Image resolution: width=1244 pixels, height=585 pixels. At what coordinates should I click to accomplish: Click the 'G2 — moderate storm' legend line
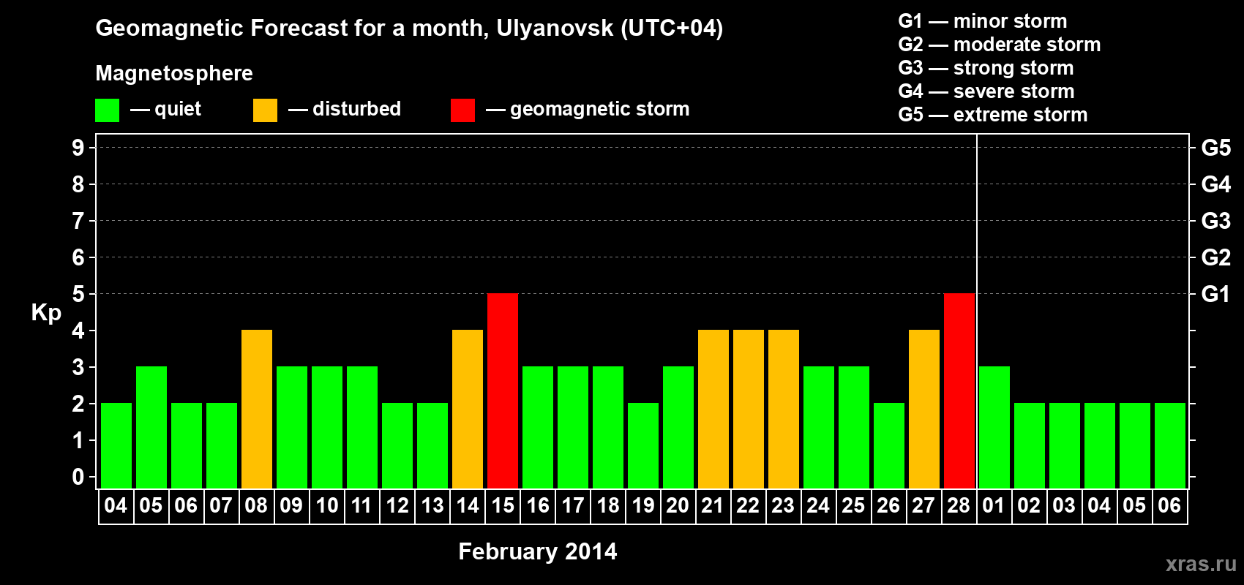pos(1000,45)
